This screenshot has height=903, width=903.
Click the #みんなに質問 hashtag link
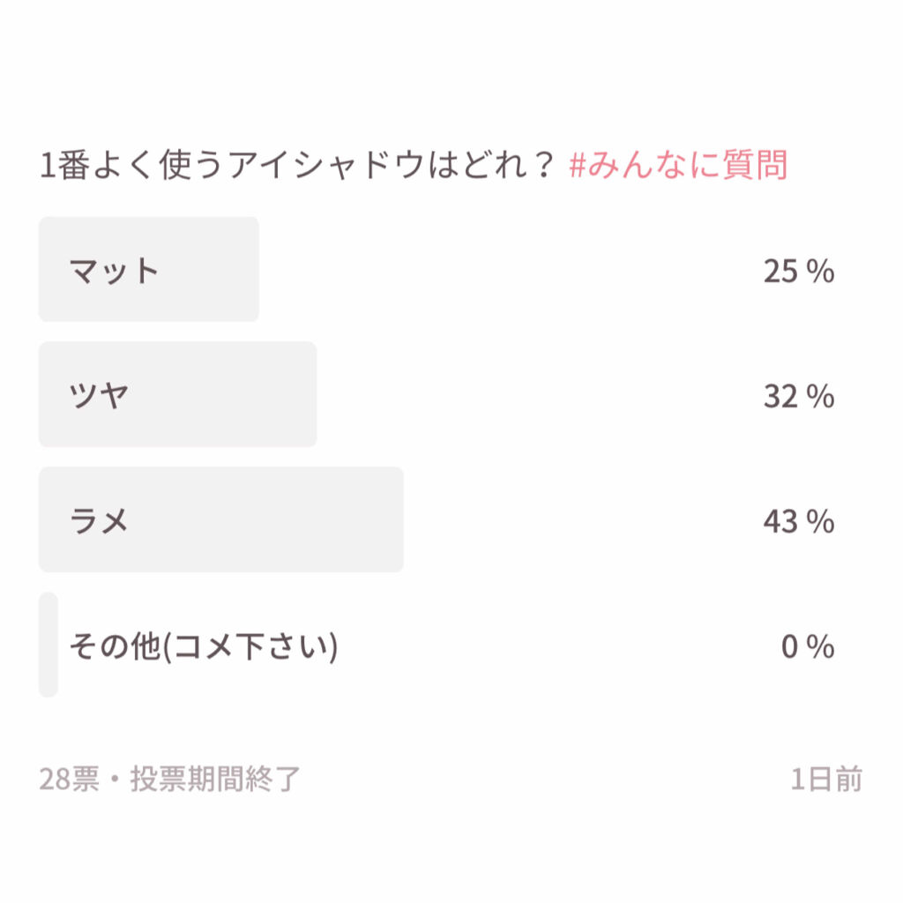(x=677, y=166)
